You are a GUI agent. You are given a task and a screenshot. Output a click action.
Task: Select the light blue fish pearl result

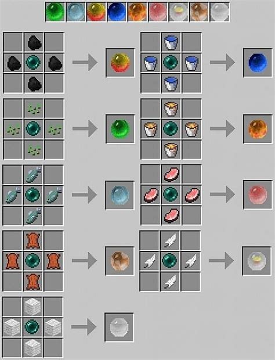120,195
